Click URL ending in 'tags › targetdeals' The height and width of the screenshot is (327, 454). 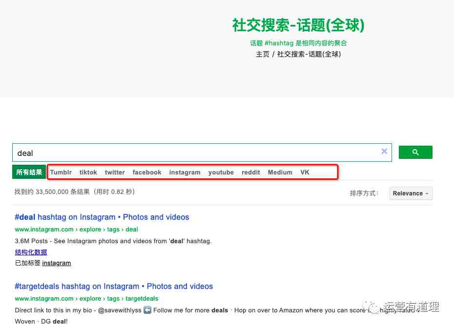pyautogui.click(x=86, y=298)
